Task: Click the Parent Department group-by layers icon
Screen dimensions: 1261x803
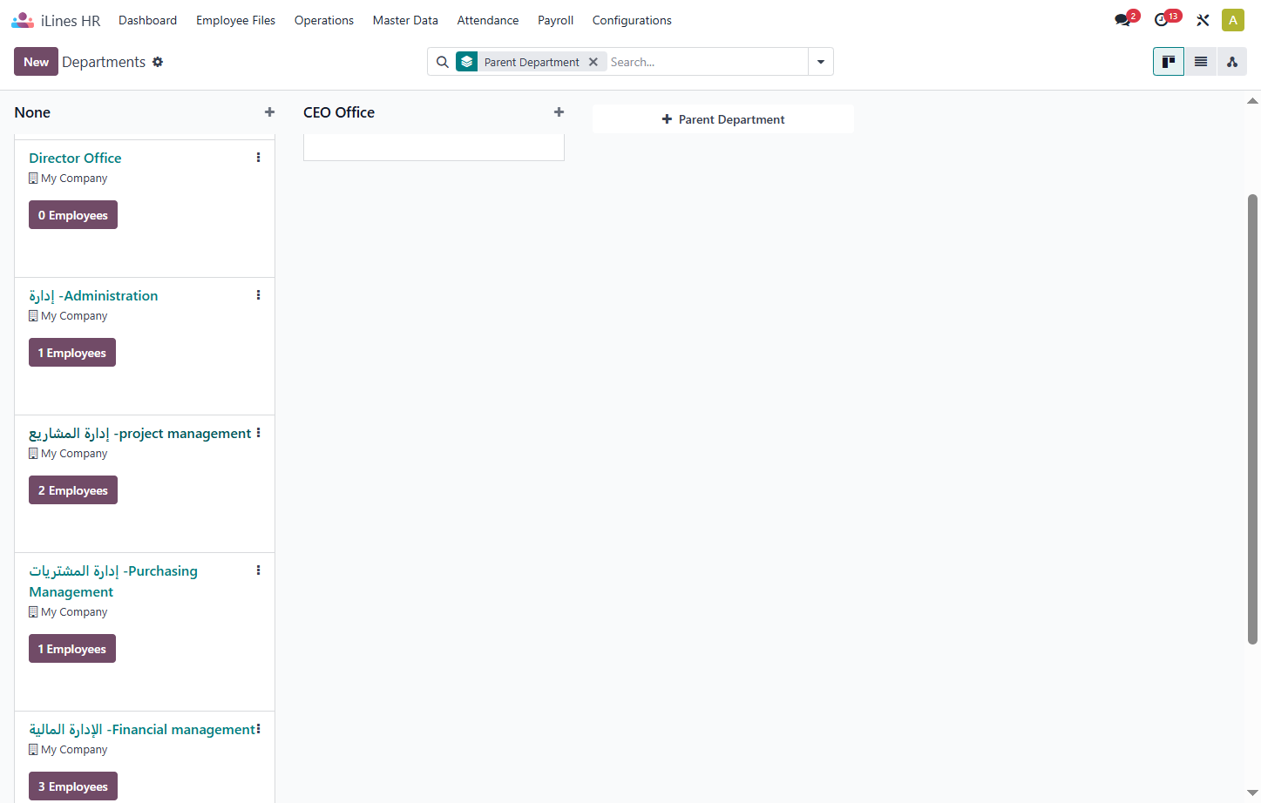Action: [467, 62]
